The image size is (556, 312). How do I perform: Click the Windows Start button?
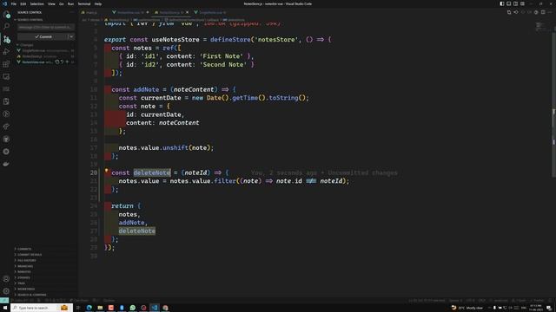point(5,308)
